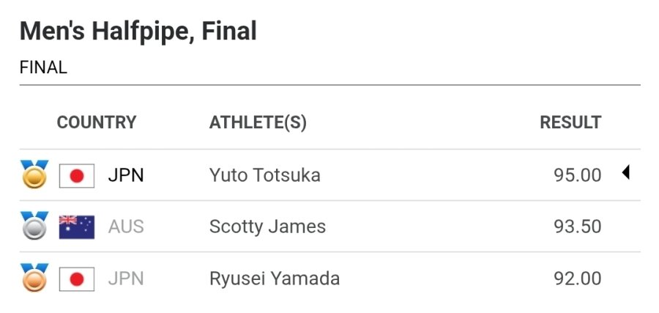The image size is (659, 313).
Task: Click the COUNTRY column header
Action: [x=97, y=122]
